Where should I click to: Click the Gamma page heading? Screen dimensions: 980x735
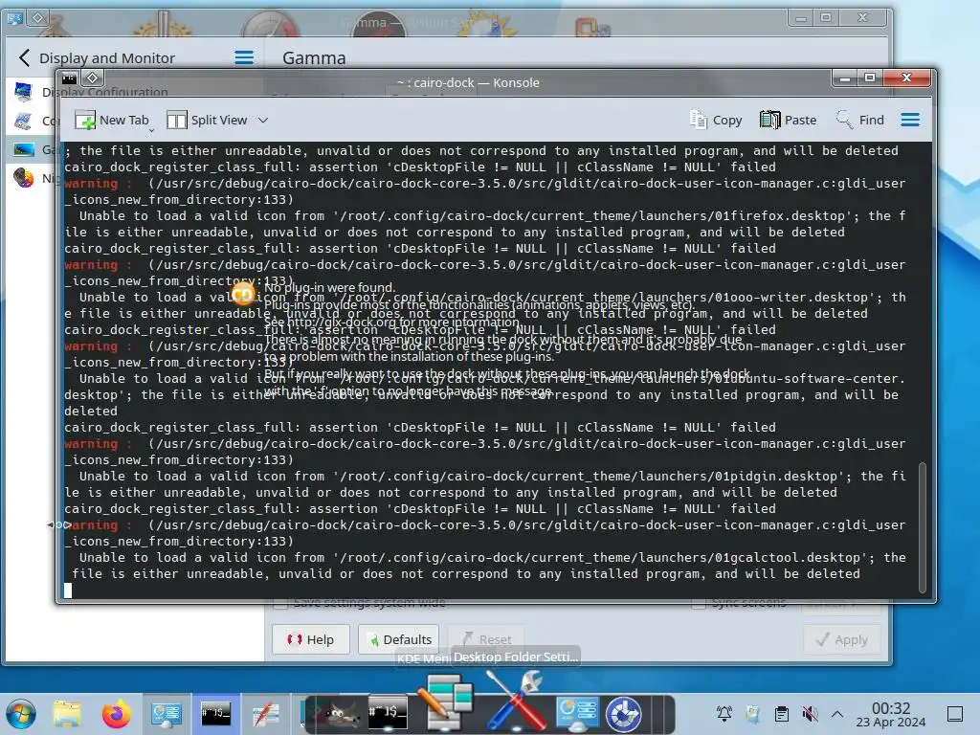tap(314, 58)
